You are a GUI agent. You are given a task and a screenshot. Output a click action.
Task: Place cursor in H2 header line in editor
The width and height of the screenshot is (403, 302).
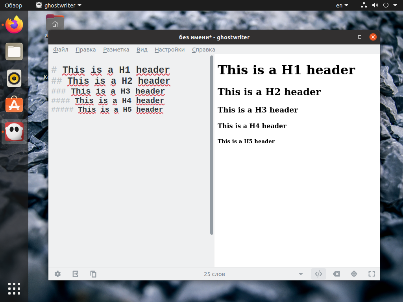[111, 81]
